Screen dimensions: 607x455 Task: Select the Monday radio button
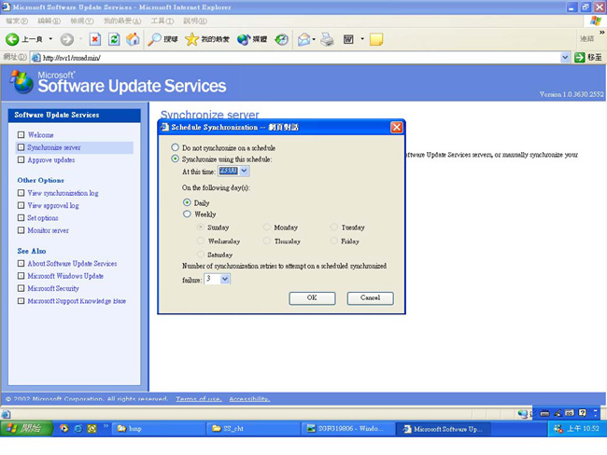(x=267, y=227)
